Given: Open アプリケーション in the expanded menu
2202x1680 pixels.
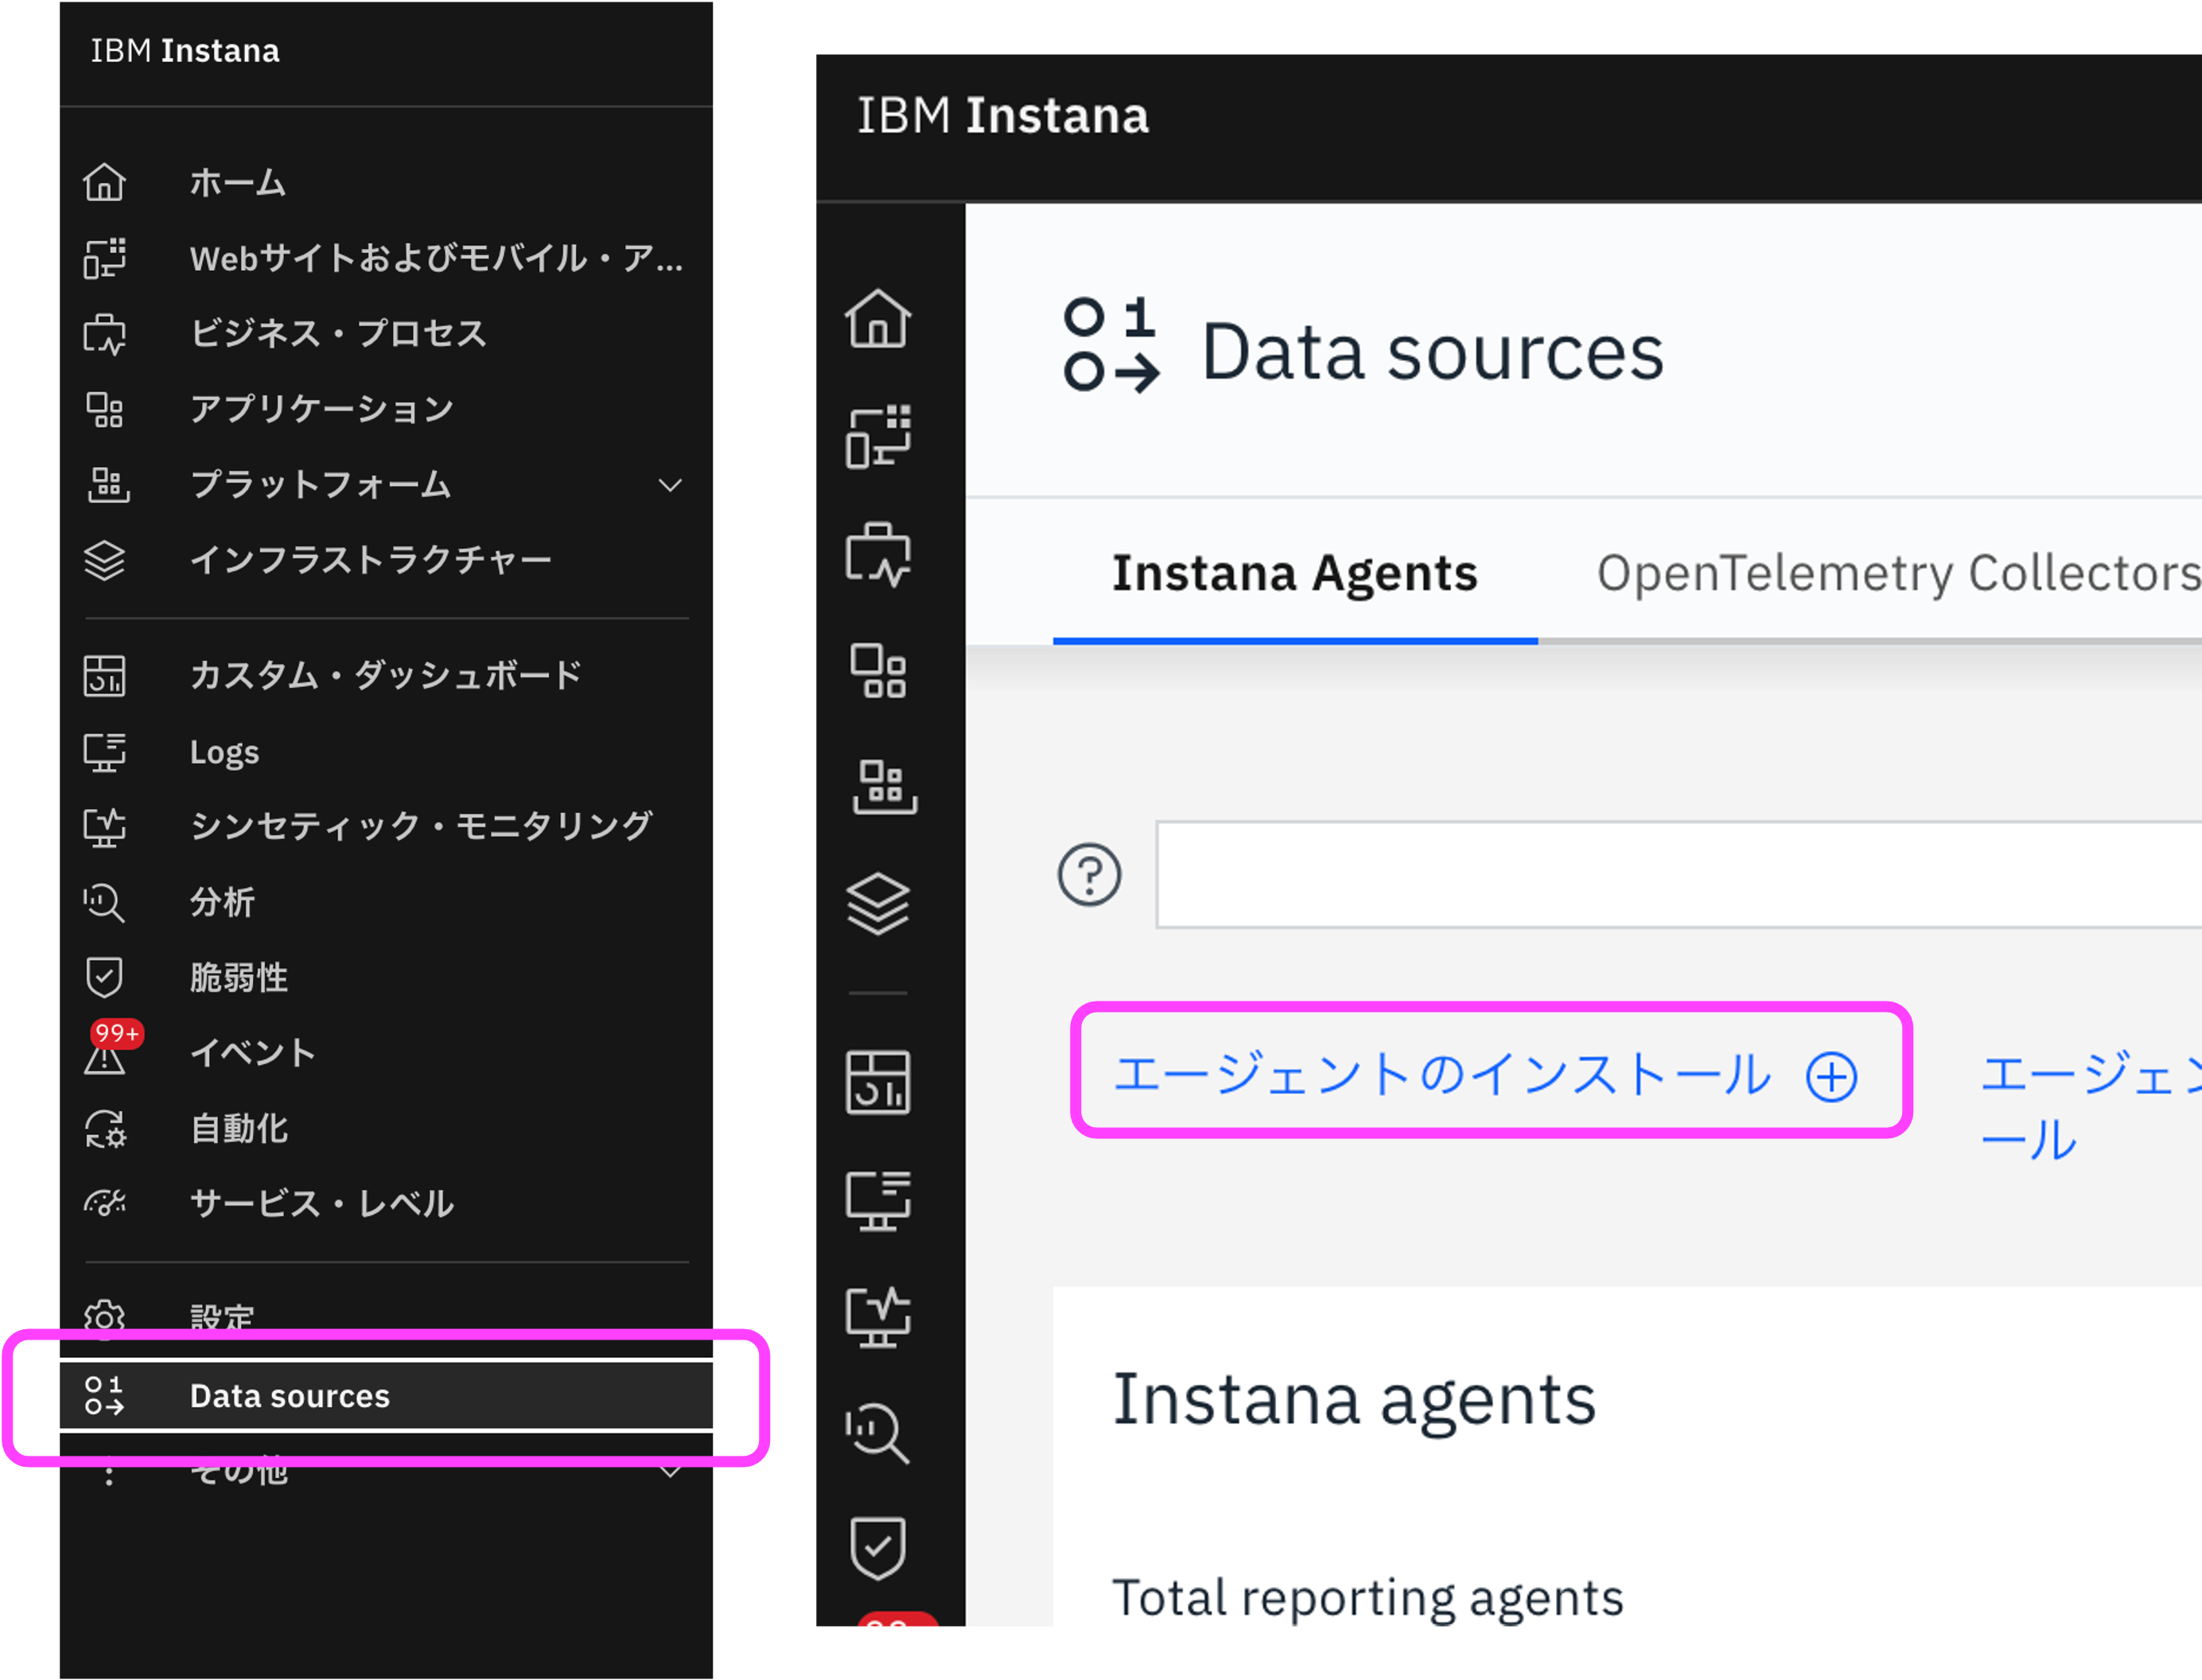Looking at the screenshot, I should tap(321, 409).
